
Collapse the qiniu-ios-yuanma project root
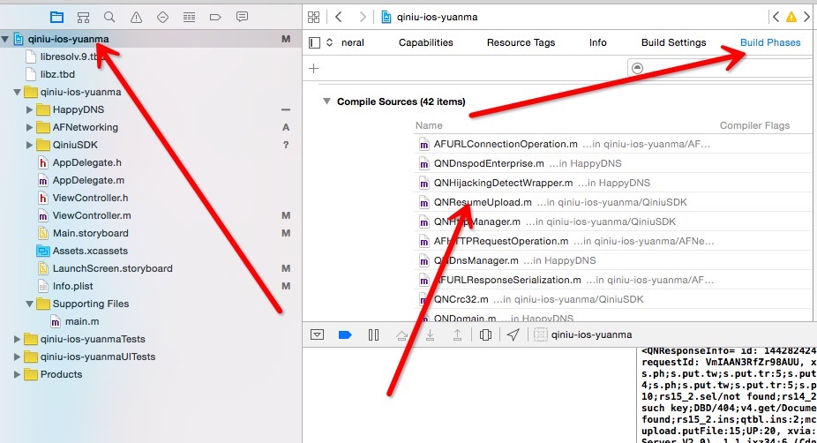(x=4, y=39)
